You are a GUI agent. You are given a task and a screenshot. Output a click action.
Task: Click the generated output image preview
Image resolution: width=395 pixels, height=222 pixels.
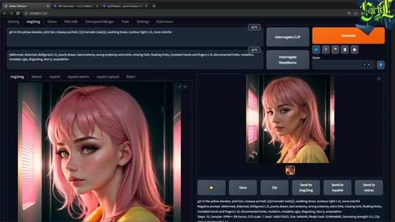(290, 119)
